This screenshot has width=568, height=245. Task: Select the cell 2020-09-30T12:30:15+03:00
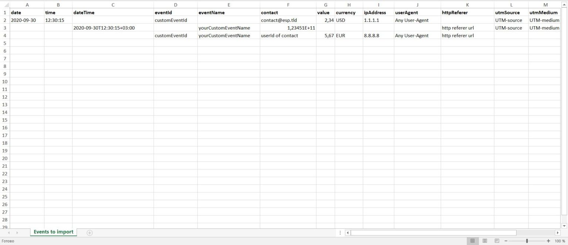[113, 28]
